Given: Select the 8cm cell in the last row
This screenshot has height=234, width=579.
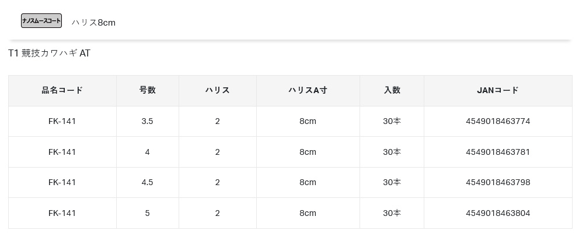Looking at the screenshot, I should 308,213.
